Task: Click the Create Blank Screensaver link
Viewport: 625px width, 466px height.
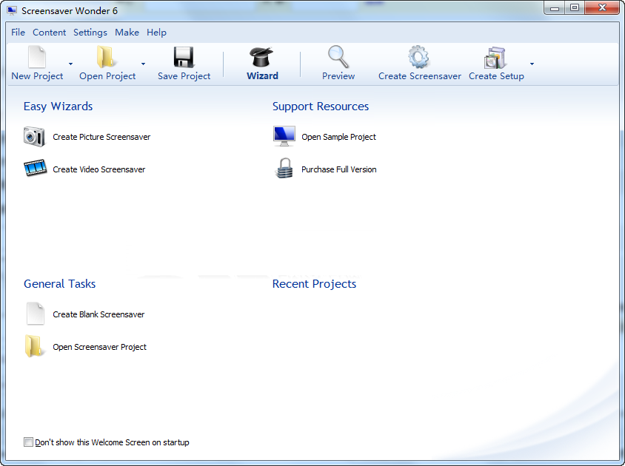Action: click(98, 314)
